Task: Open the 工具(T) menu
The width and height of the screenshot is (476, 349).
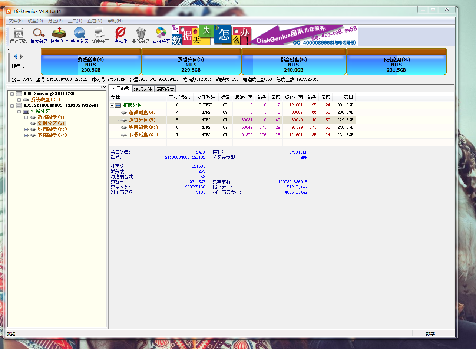Action: tap(75, 21)
